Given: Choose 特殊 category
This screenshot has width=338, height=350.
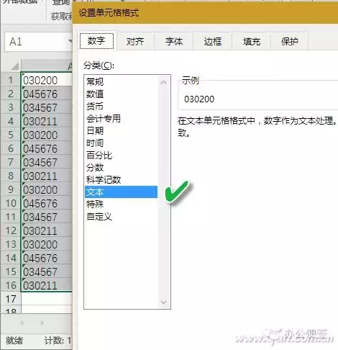Looking at the screenshot, I should [122, 205].
